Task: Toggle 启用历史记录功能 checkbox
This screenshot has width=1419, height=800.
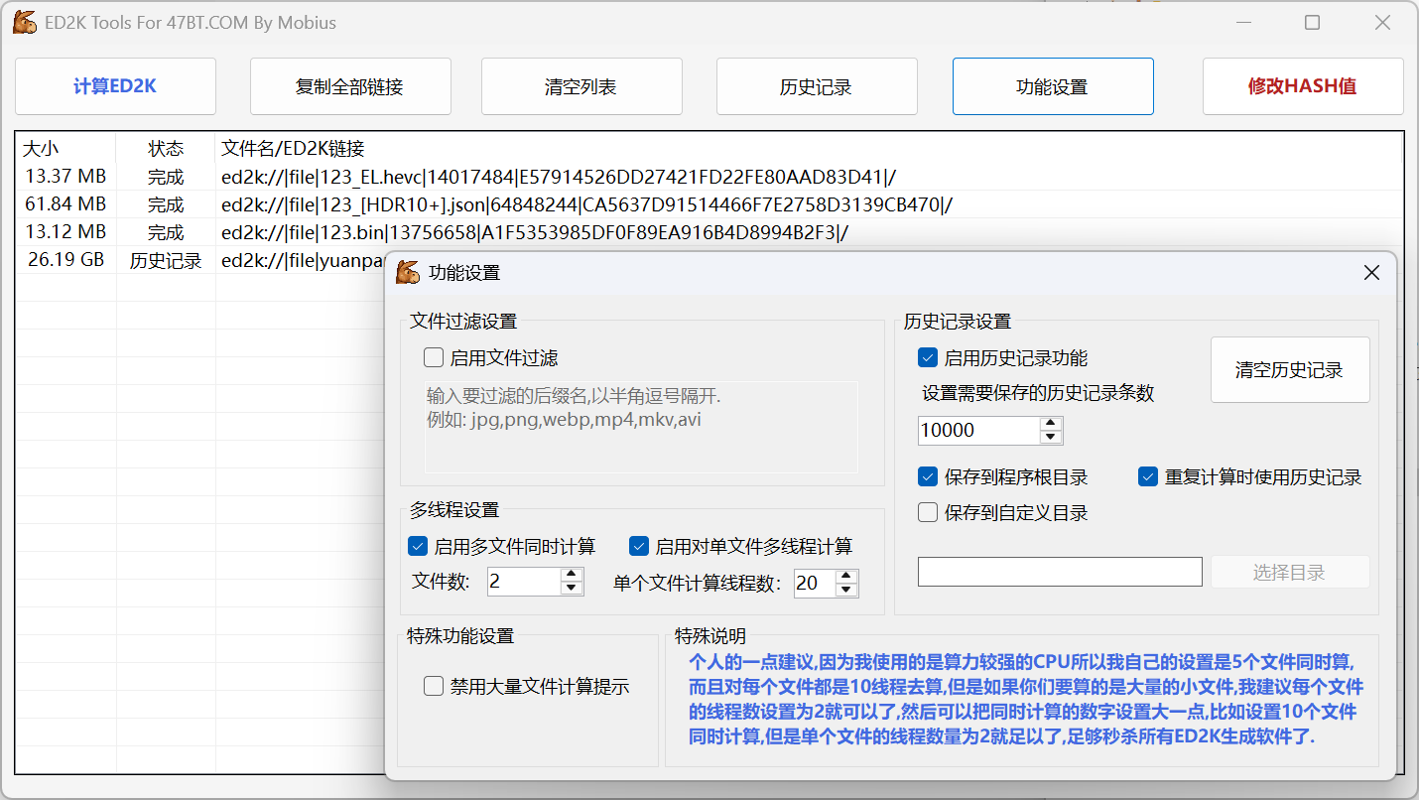Action: [929, 358]
